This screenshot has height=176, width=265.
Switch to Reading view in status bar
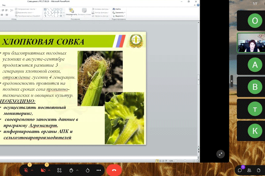coord(163,161)
